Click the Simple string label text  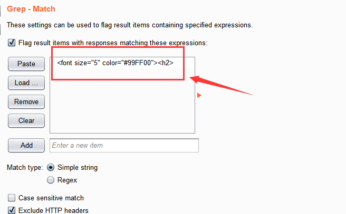pos(78,168)
